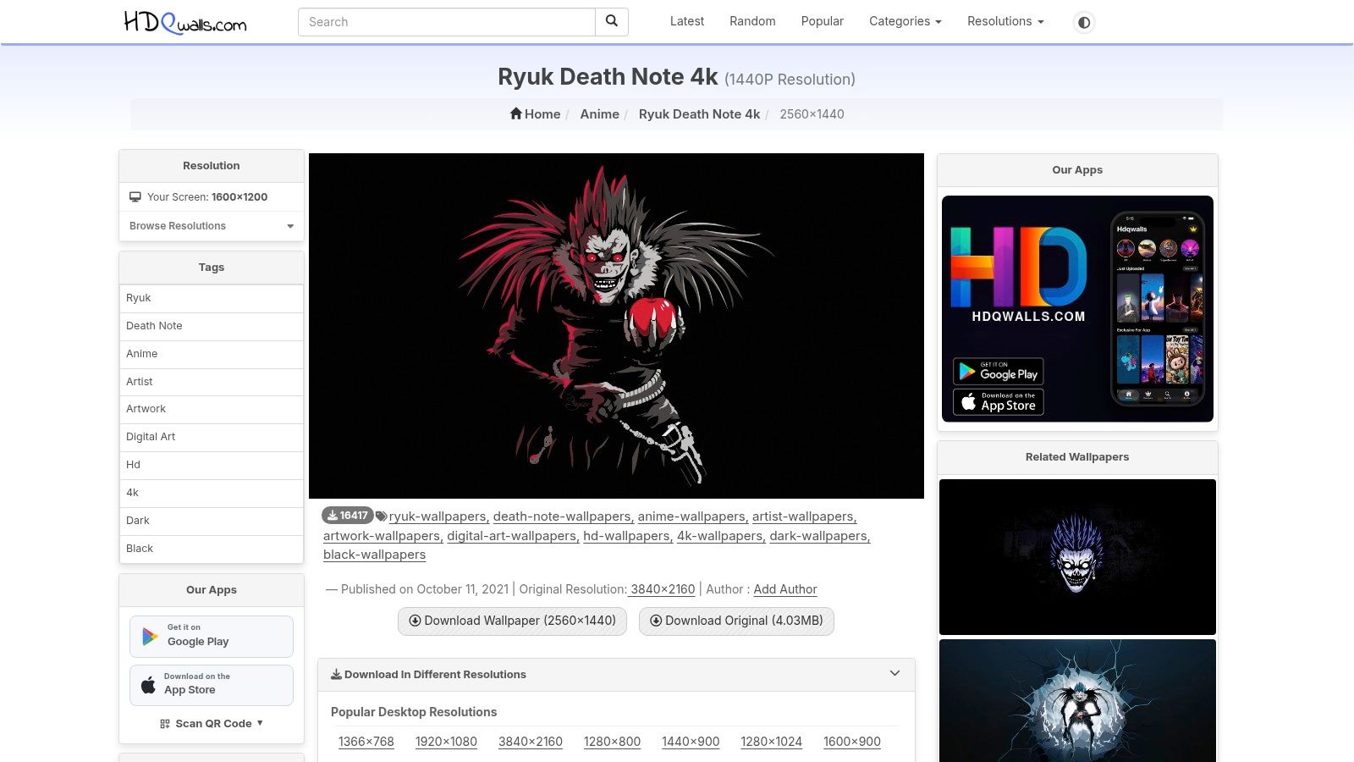Choose the 1920×1080 desktop resolution
Image resolution: width=1354 pixels, height=762 pixels.
[x=446, y=742]
